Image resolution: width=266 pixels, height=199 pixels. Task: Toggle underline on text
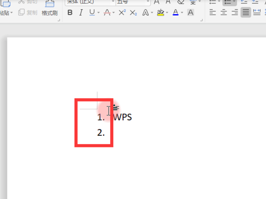click(x=92, y=13)
